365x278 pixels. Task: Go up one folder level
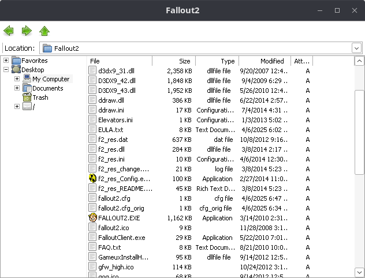point(44,31)
